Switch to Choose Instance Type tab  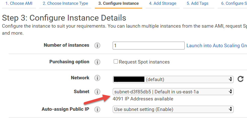(65, 4)
